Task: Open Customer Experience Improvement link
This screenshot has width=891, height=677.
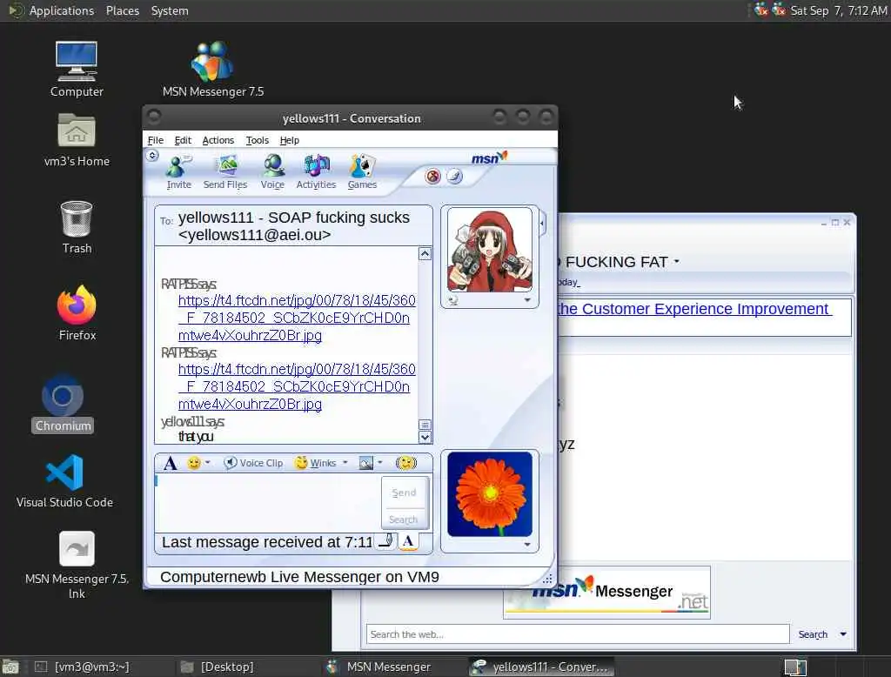Action: click(693, 309)
